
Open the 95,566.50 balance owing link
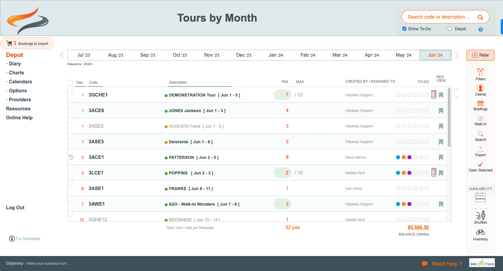(418, 228)
